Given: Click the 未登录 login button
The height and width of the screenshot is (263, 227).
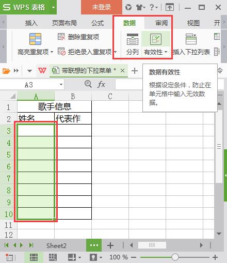Looking at the screenshot, I should pyautogui.click(x=102, y=7).
